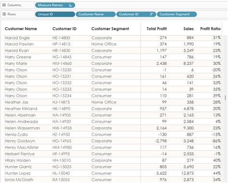Select the name Helen Wasserman
This screenshot has height=183, width=228.
(x=23, y=128)
